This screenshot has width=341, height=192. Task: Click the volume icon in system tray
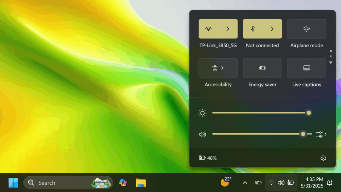pos(281,183)
